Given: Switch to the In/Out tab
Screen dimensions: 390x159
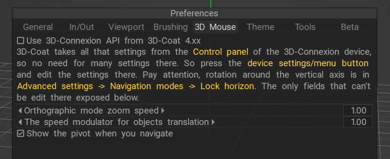Looking at the screenshot, I should point(82,27).
